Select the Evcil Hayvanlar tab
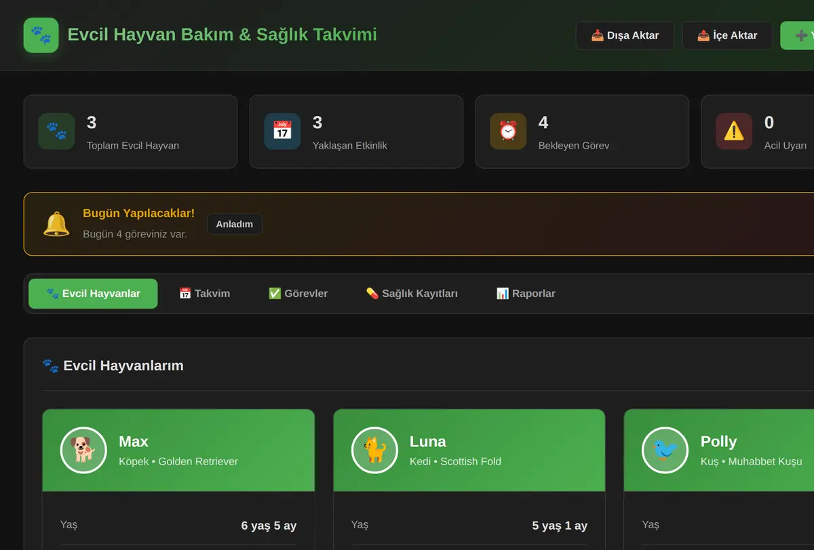Viewport: 814px width, 550px height. 93,294
